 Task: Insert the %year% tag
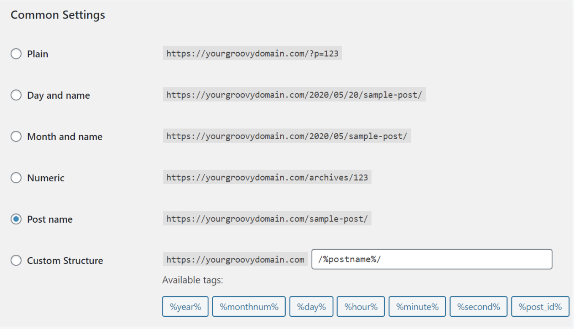click(185, 307)
